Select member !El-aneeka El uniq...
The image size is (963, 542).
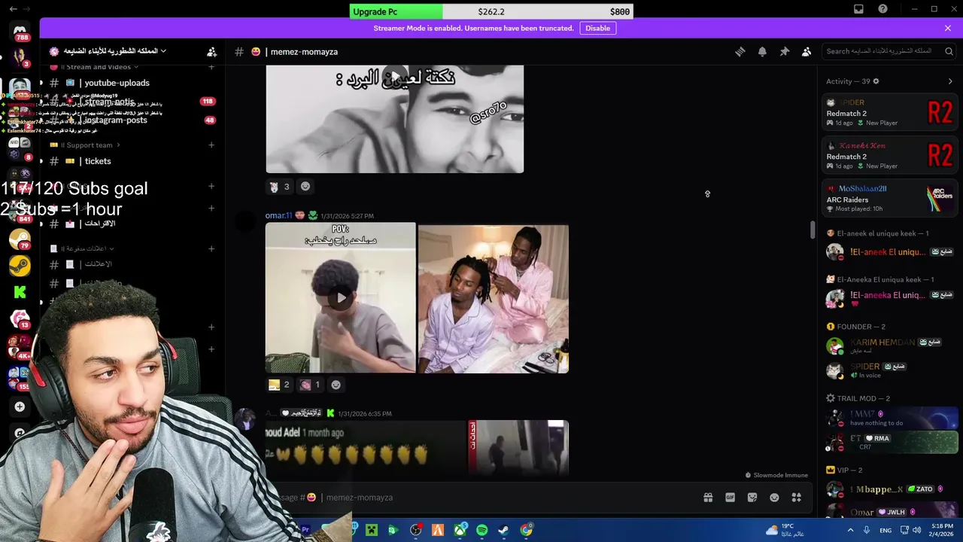pyautogui.click(x=890, y=299)
